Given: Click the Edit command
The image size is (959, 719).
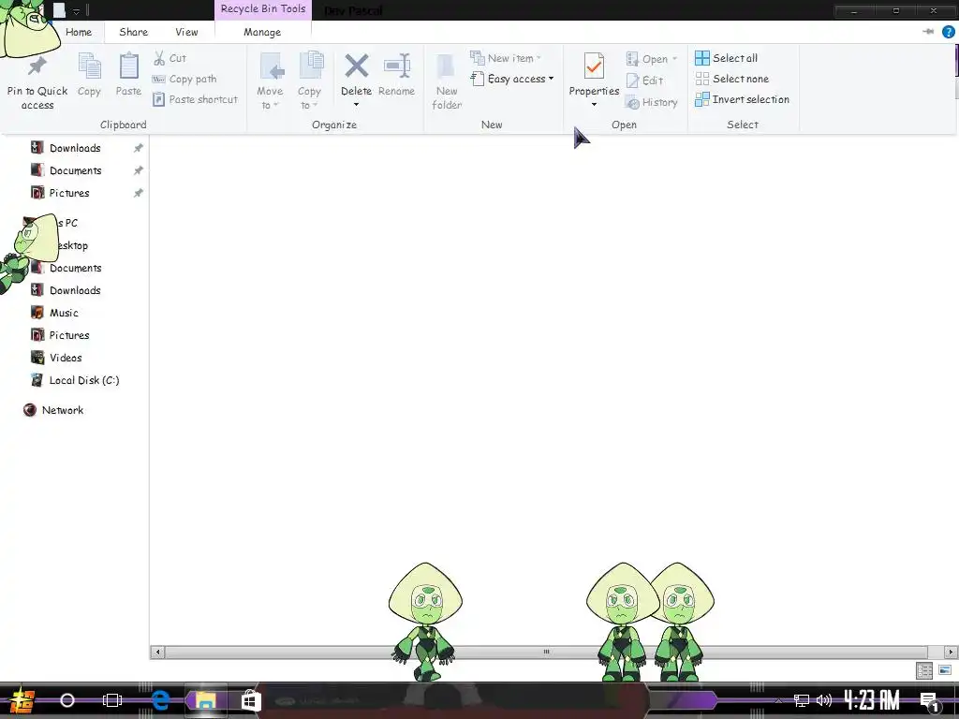Looking at the screenshot, I should (644, 81).
